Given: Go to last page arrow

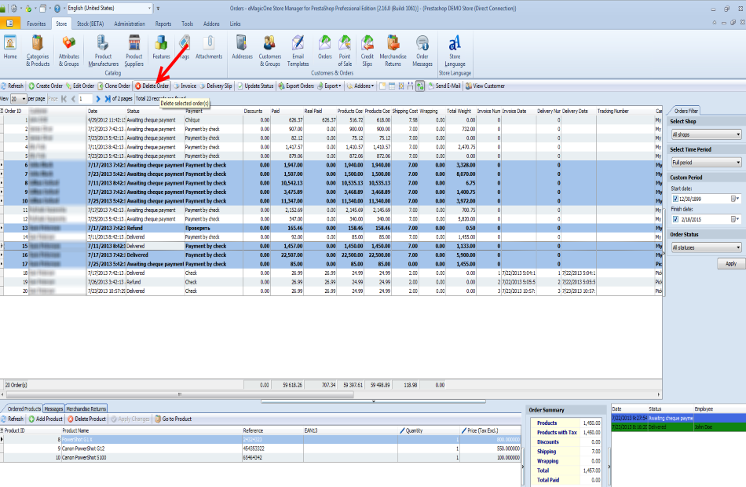Looking at the screenshot, I should 108,99.
